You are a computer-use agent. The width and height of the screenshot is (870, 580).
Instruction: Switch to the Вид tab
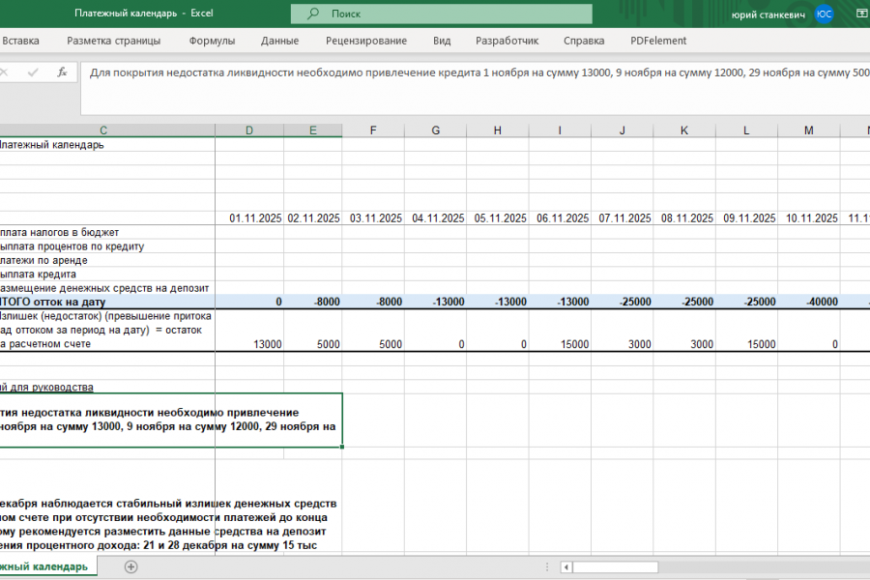[442, 41]
